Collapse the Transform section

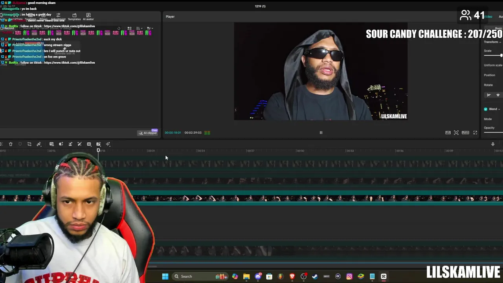click(x=500, y=42)
